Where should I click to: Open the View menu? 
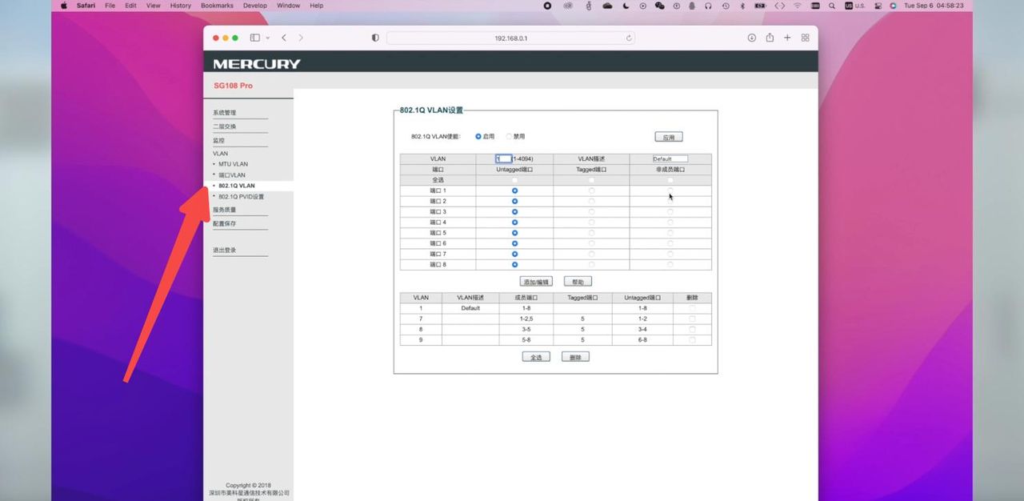(x=154, y=6)
